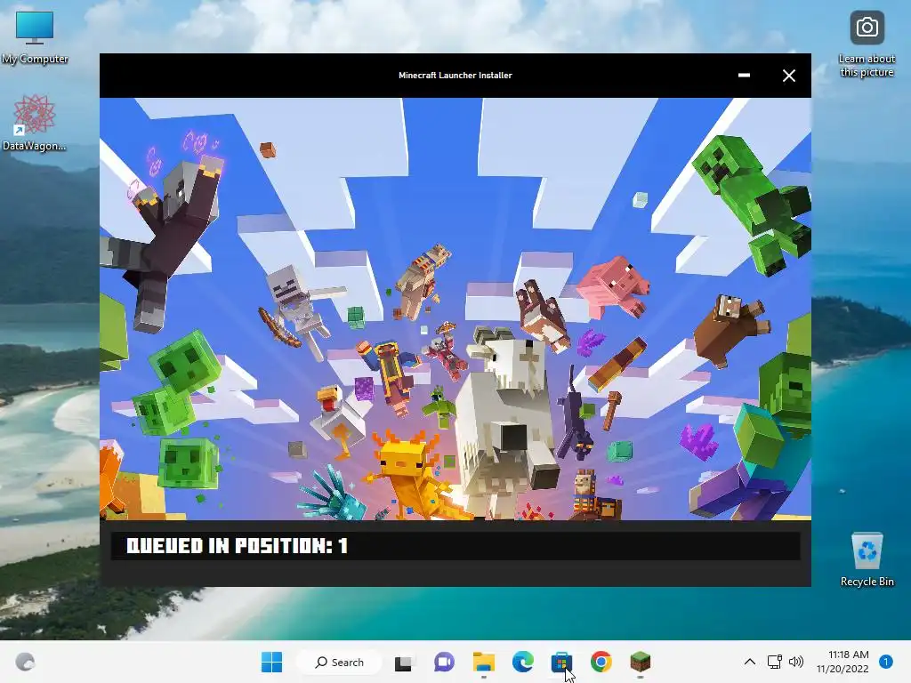Viewport: 911px width, 683px height.
Task: Open the My Computer desktop icon
Action: pyautogui.click(x=35, y=36)
